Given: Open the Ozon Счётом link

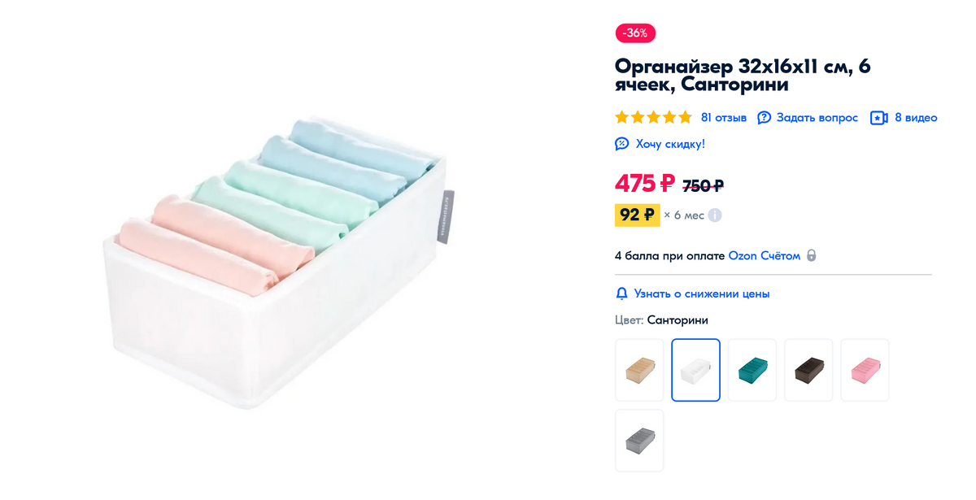Looking at the screenshot, I should tap(764, 255).
